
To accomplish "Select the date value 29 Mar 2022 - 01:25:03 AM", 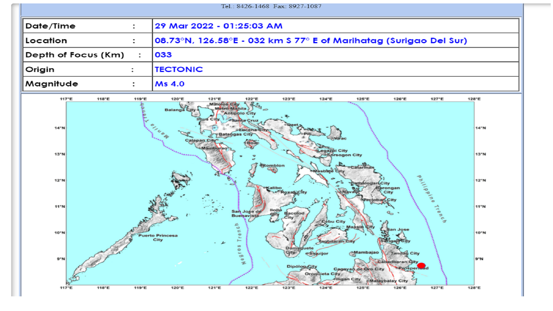I will 219,26.
